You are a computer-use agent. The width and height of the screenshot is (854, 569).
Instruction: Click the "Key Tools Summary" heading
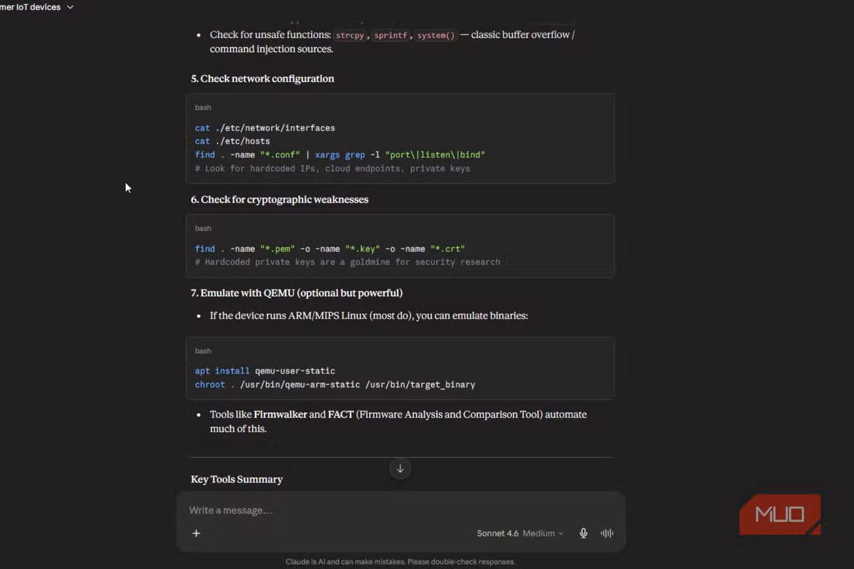pyautogui.click(x=237, y=480)
